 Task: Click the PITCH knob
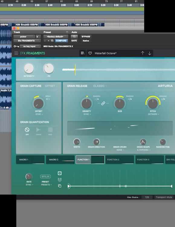coord(153,104)
